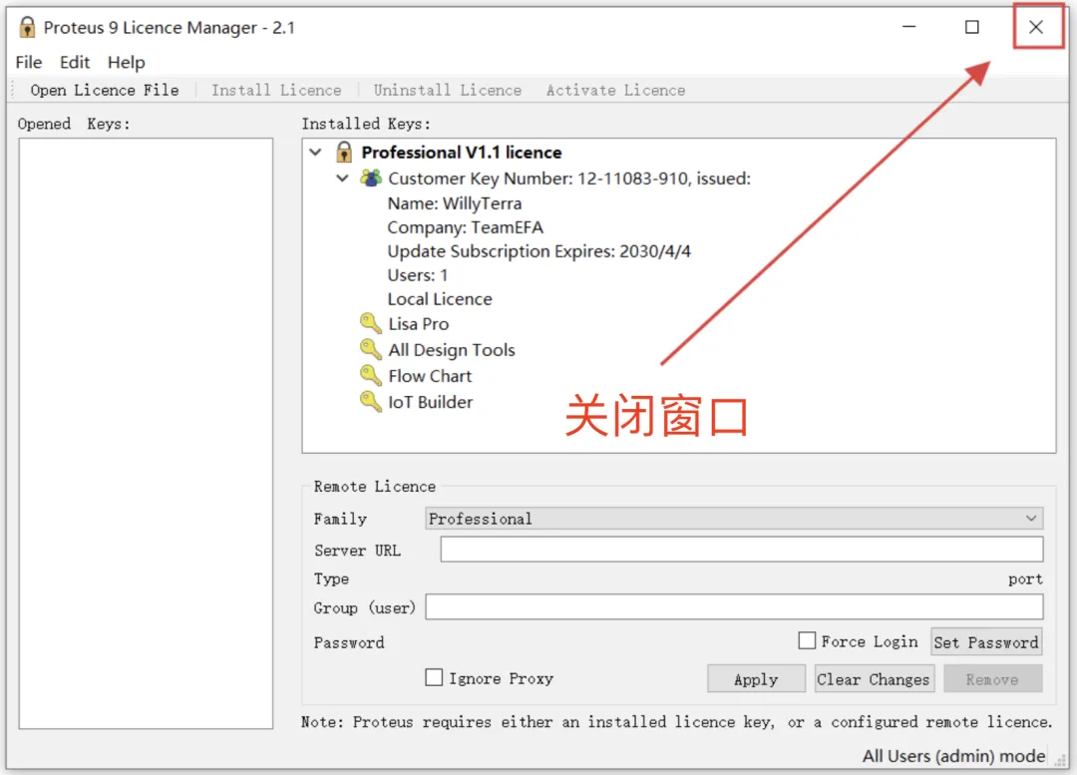Open the Edit menu
This screenshot has height=775, width=1077.
tap(75, 63)
